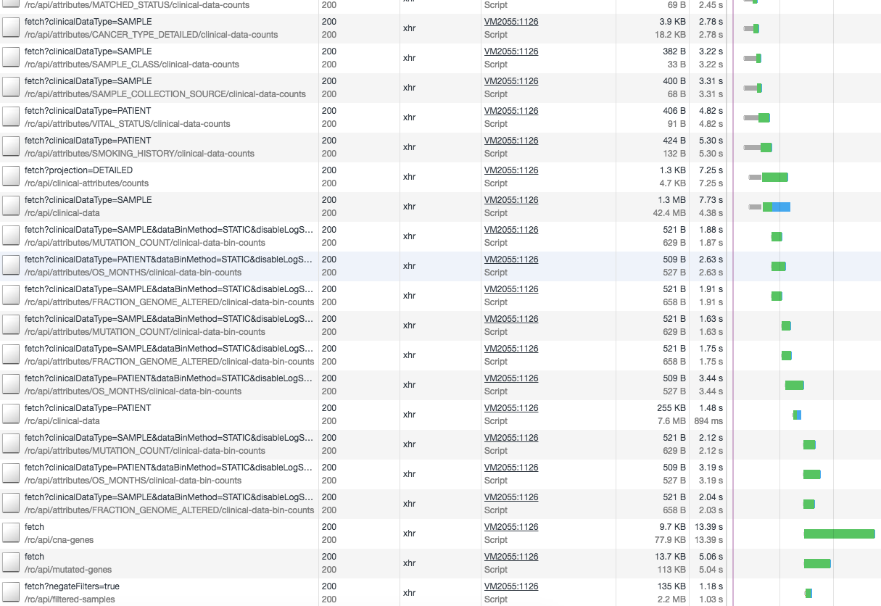Click the file icon of the 2.63 s OS_MONTHS request
Viewport: 881px width, 606px height.
[11, 266]
